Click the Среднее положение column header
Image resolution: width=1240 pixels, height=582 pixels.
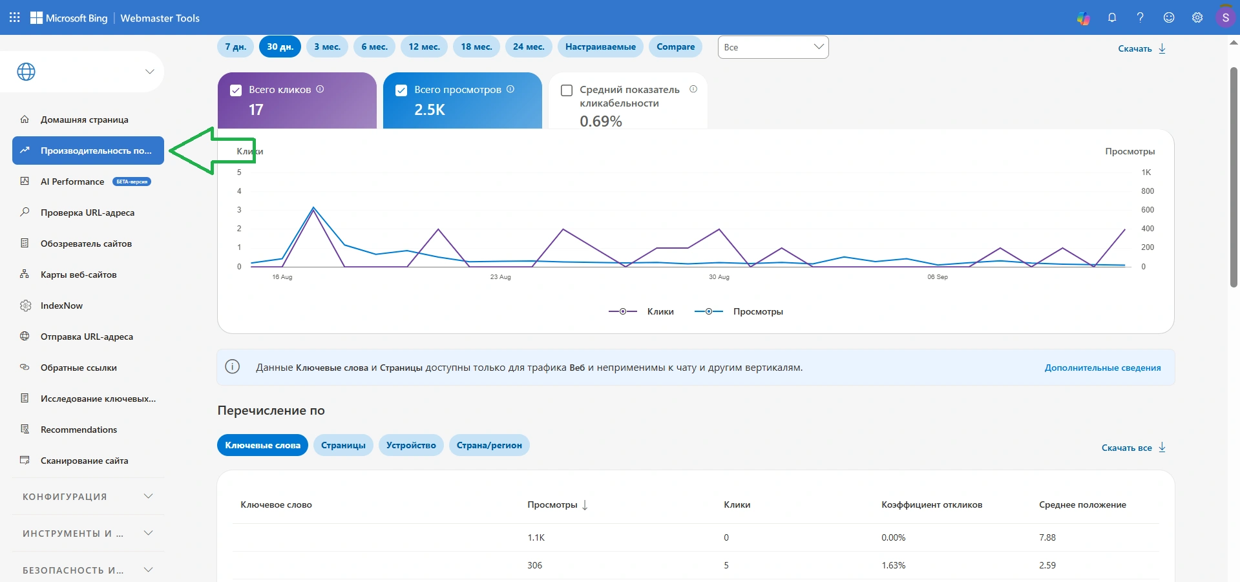1082,505
